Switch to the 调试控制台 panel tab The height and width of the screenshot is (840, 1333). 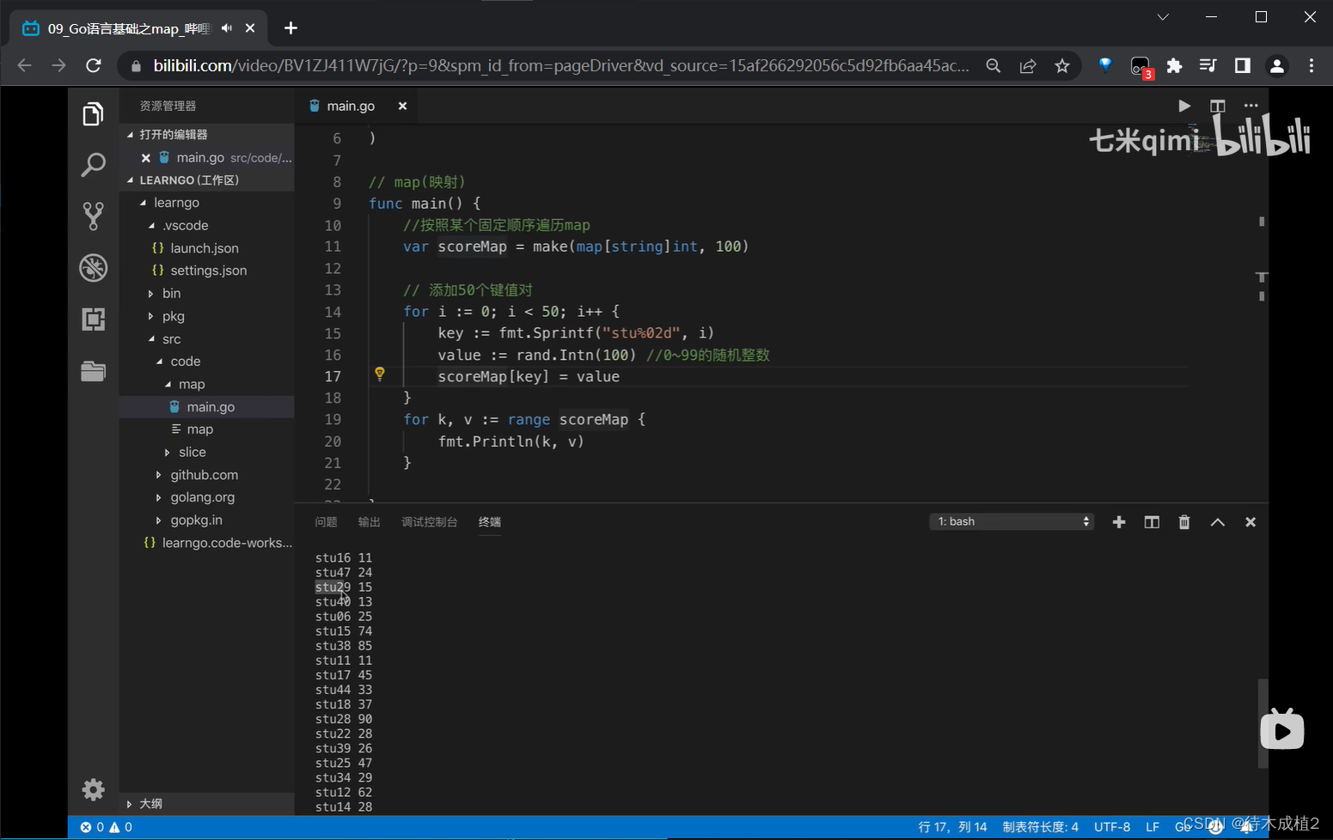tap(429, 522)
